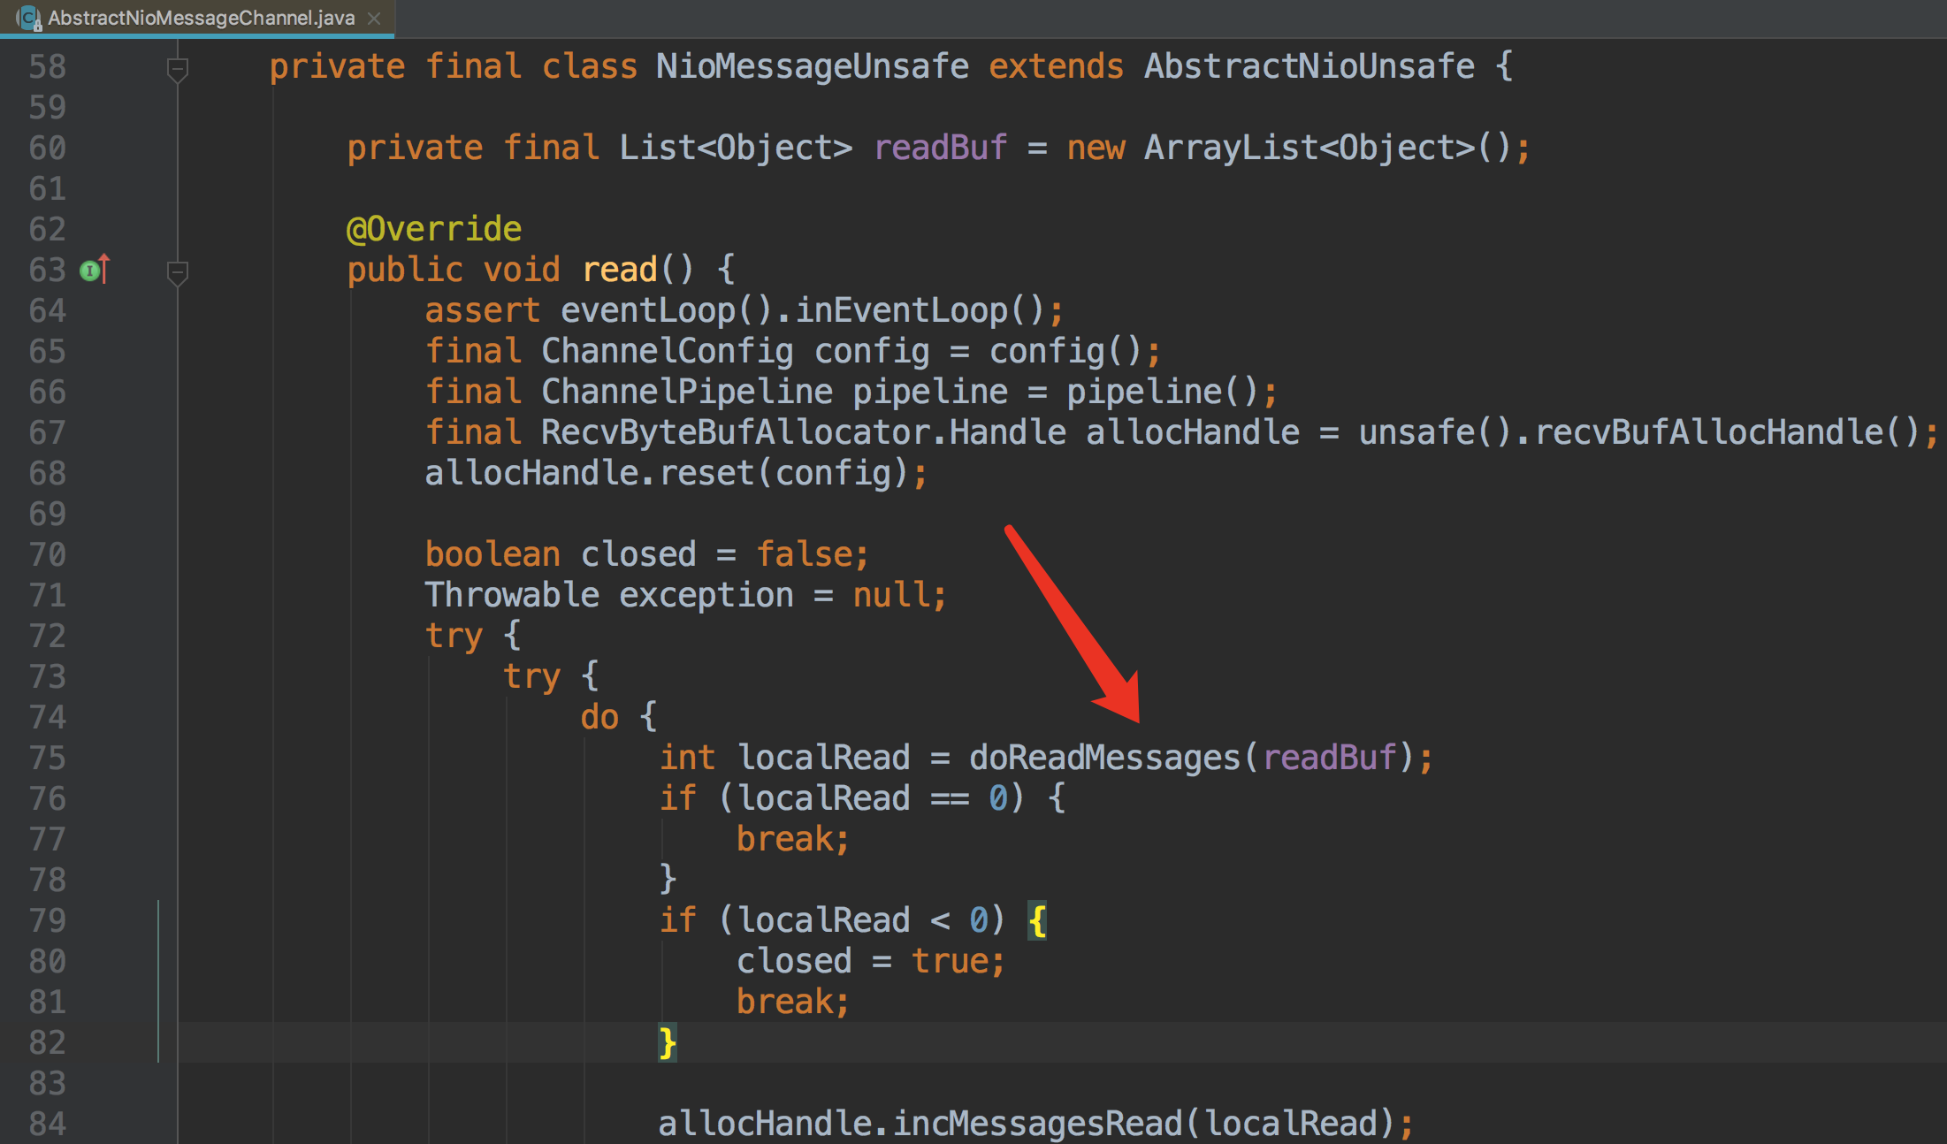1947x1144 pixels.
Task: Click the ChannelPipeline type on line 66
Action: point(686,392)
